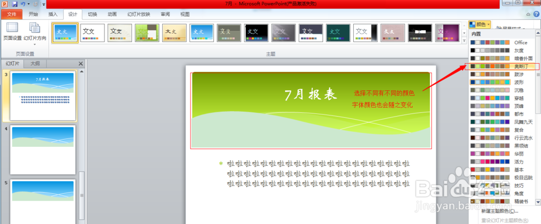
Task: Choose the 暗香扑面 color scheme
Action: (x=502, y=58)
